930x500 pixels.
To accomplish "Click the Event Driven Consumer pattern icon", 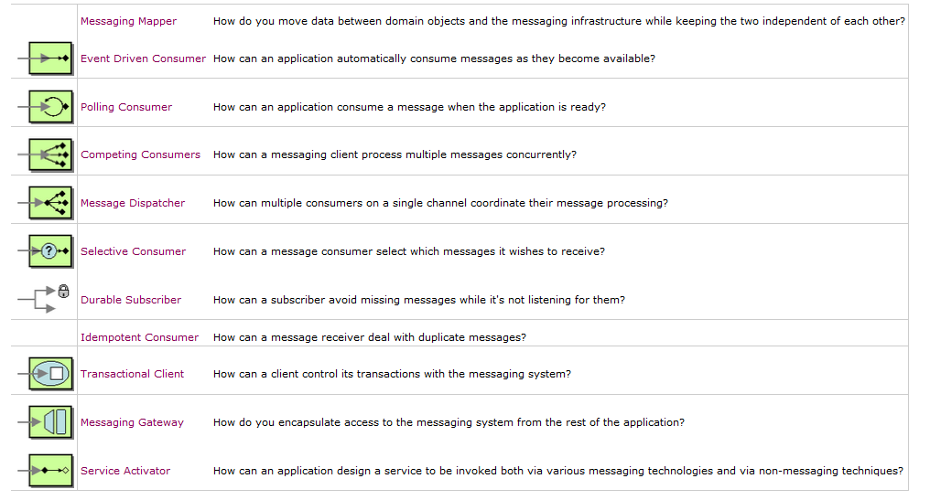I will pyautogui.click(x=49, y=59).
